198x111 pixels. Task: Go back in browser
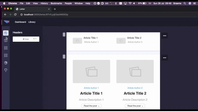pyautogui.click(x=5, y=14)
